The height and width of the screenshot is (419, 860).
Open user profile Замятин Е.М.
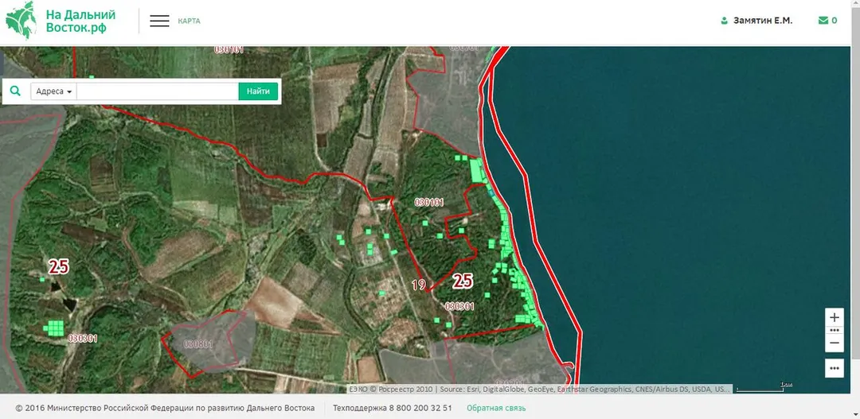point(756,21)
